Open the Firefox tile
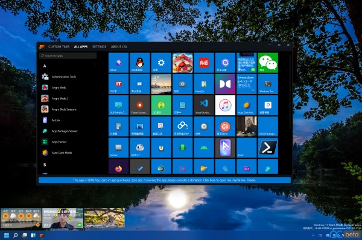The image size is (362, 240). point(118,167)
